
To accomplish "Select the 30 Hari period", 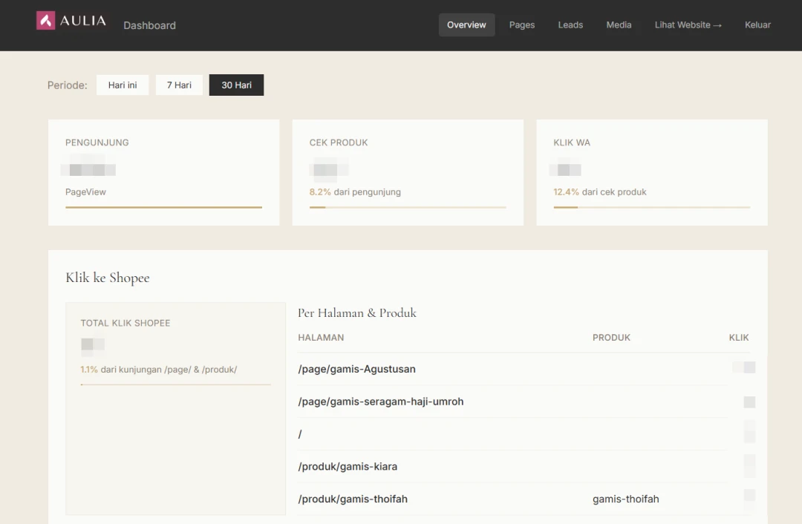I will (236, 85).
